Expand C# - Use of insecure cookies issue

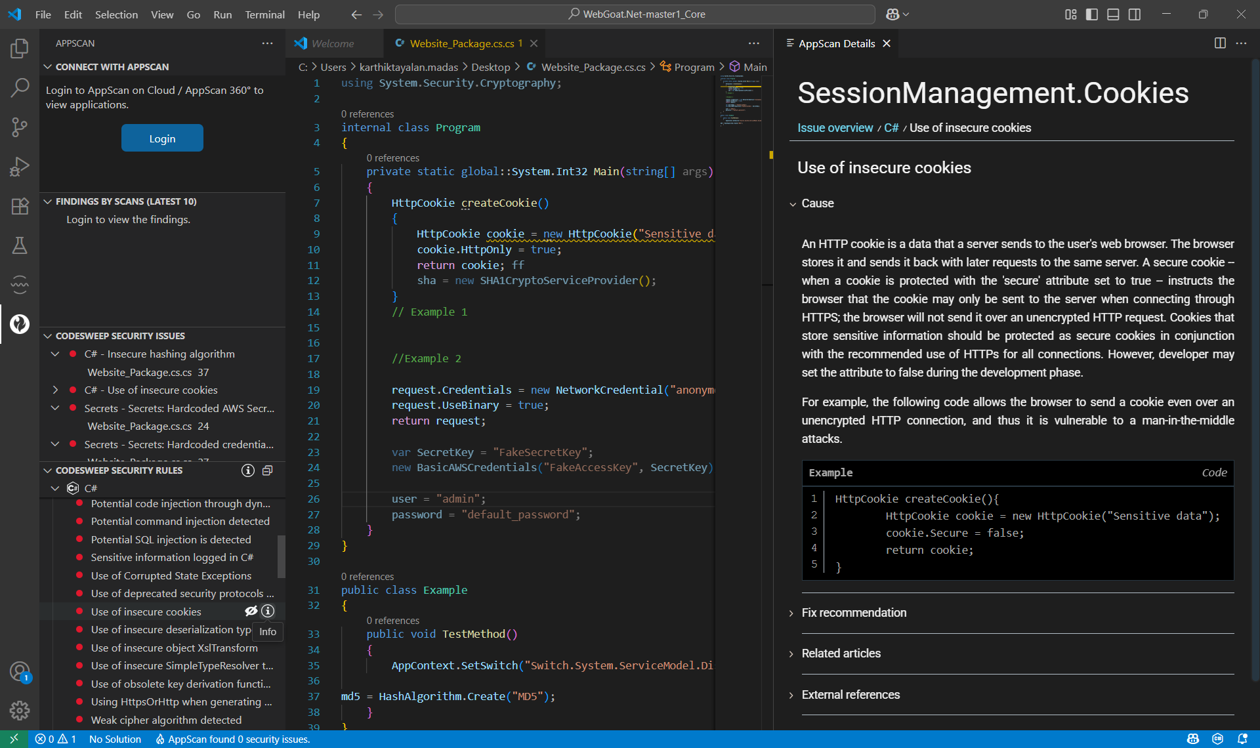55,390
